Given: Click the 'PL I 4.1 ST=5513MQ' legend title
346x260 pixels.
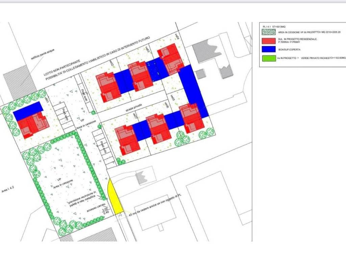Looking at the screenshot, I should coord(274,26).
